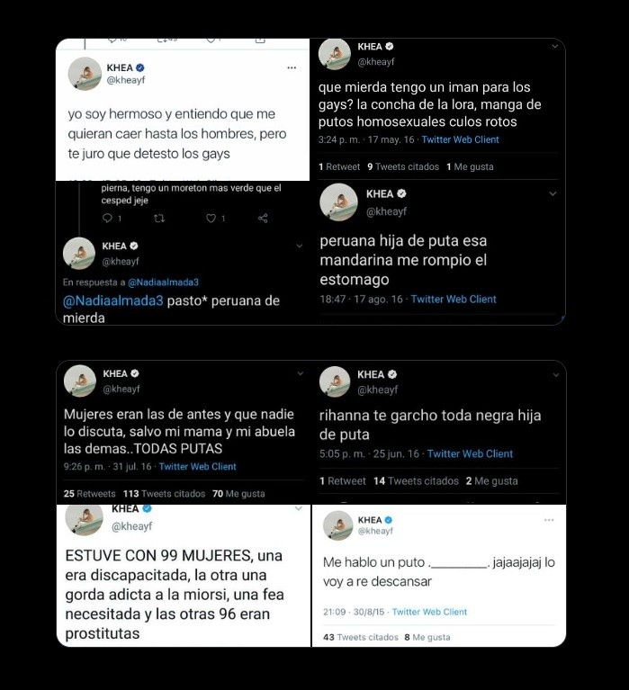Click KHEA's avatar on the 17 may. 16 tweet
This screenshot has width=629, height=690.
pos(335,54)
